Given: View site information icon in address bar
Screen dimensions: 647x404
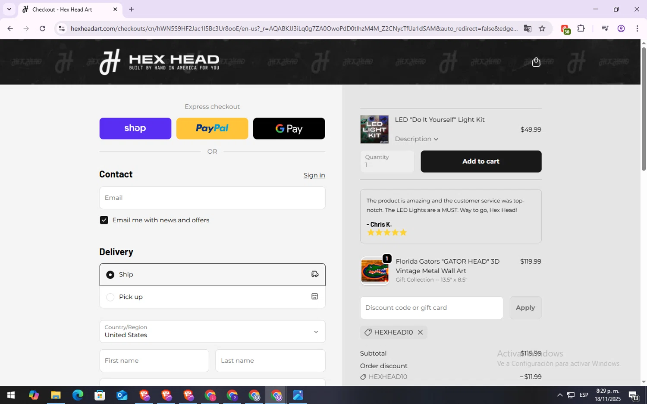Looking at the screenshot, I should (x=62, y=28).
